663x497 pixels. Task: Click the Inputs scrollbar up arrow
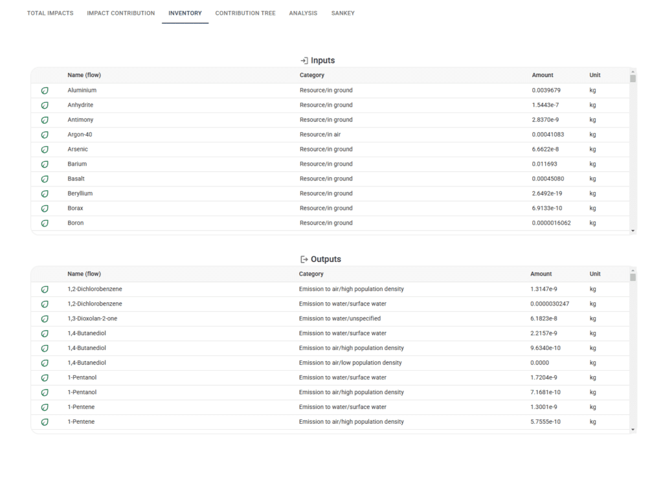coord(633,71)
